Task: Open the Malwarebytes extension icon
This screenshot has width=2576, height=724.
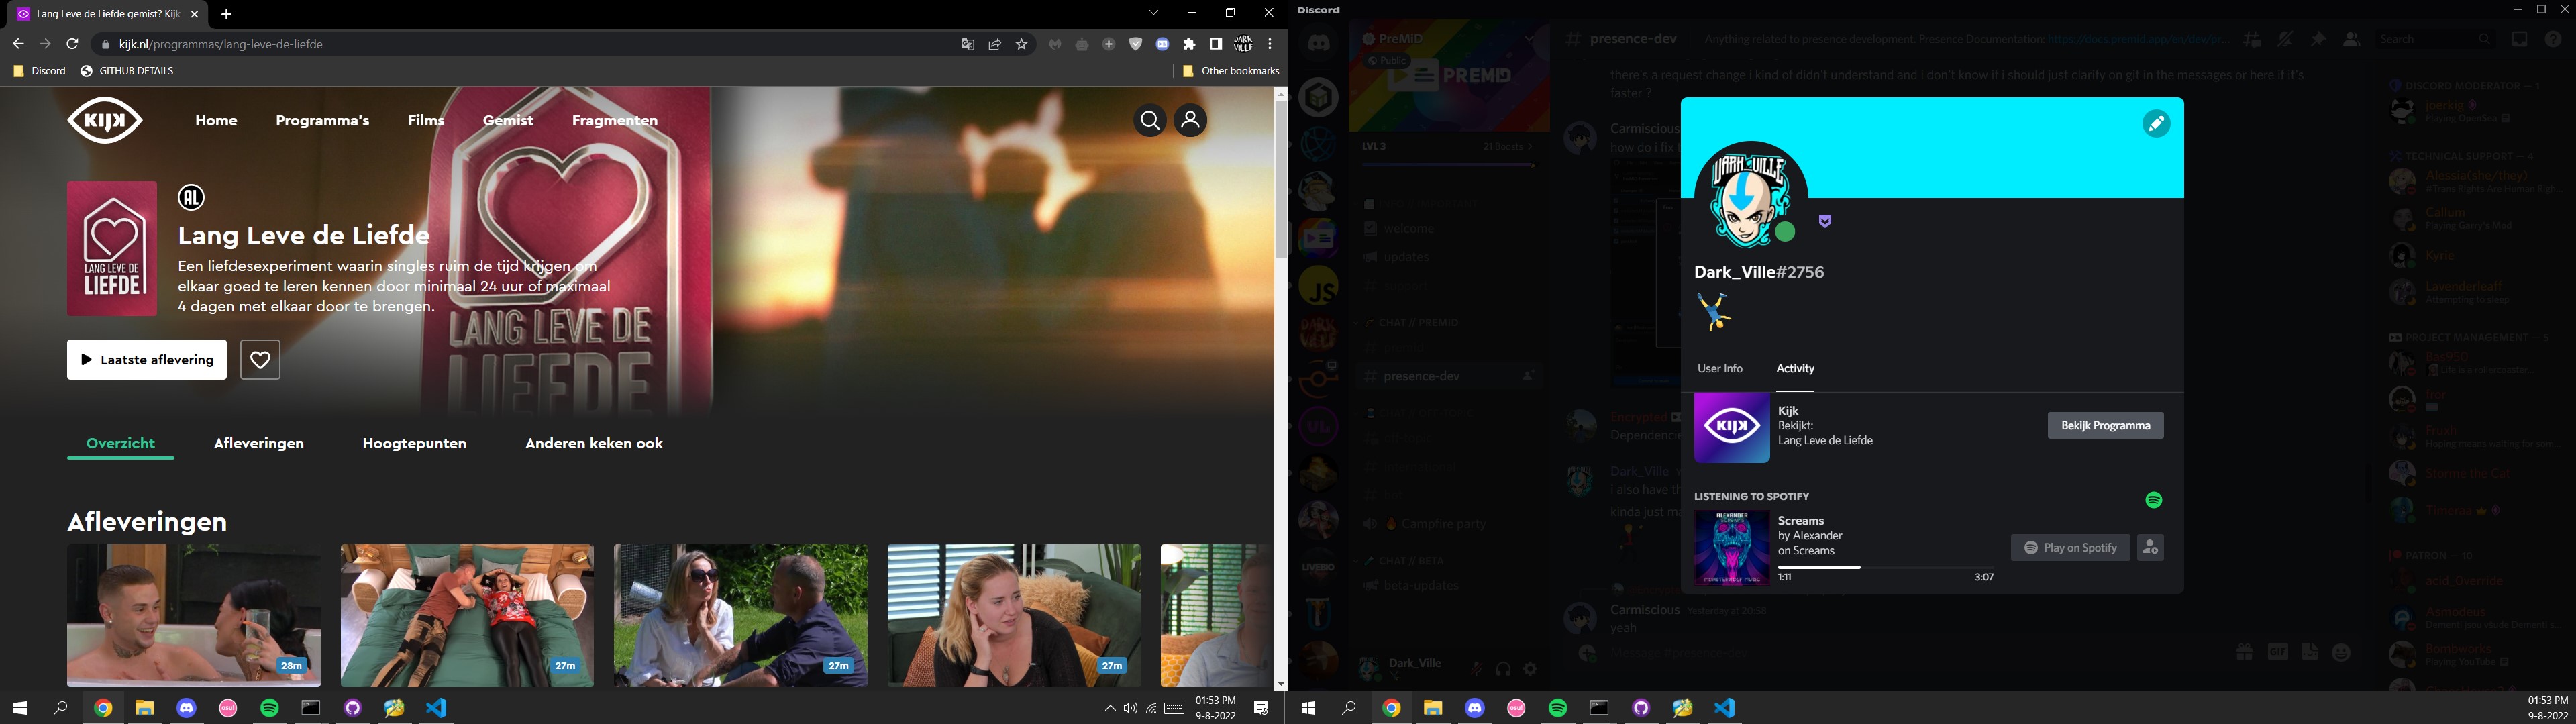Action: [1055, 44]
